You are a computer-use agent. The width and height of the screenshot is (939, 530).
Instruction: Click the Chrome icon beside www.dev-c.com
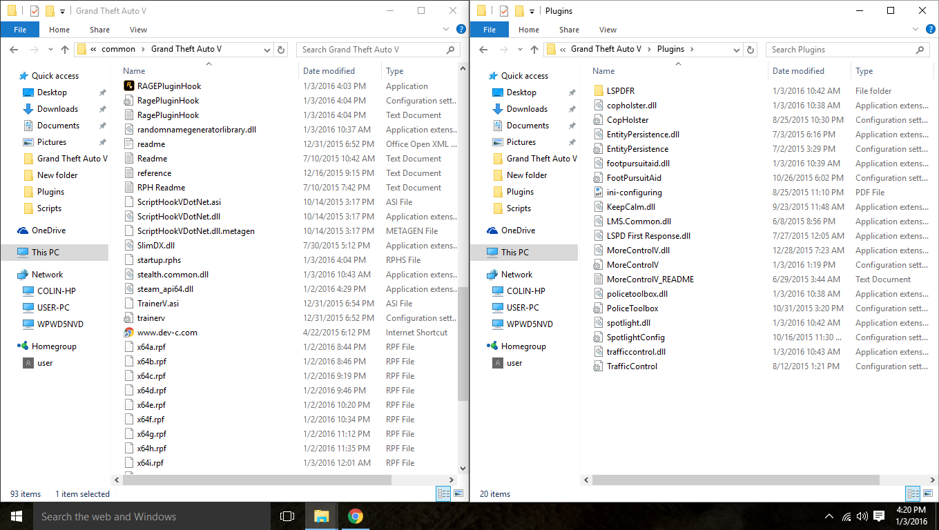coord(128,333)
